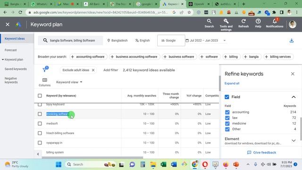Click Give feedback link
The image size is (302, 170).
point(261,153)
